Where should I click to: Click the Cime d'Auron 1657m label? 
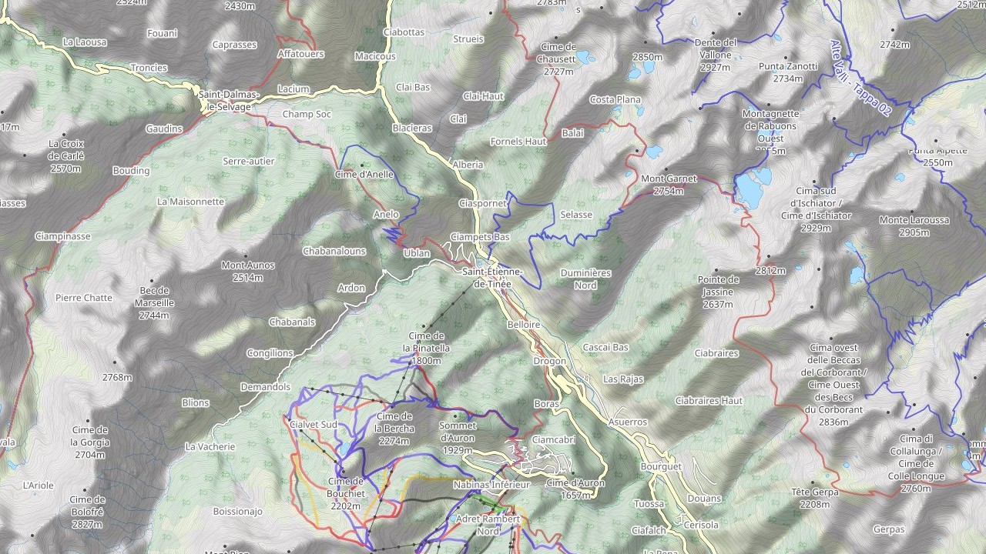575,489
